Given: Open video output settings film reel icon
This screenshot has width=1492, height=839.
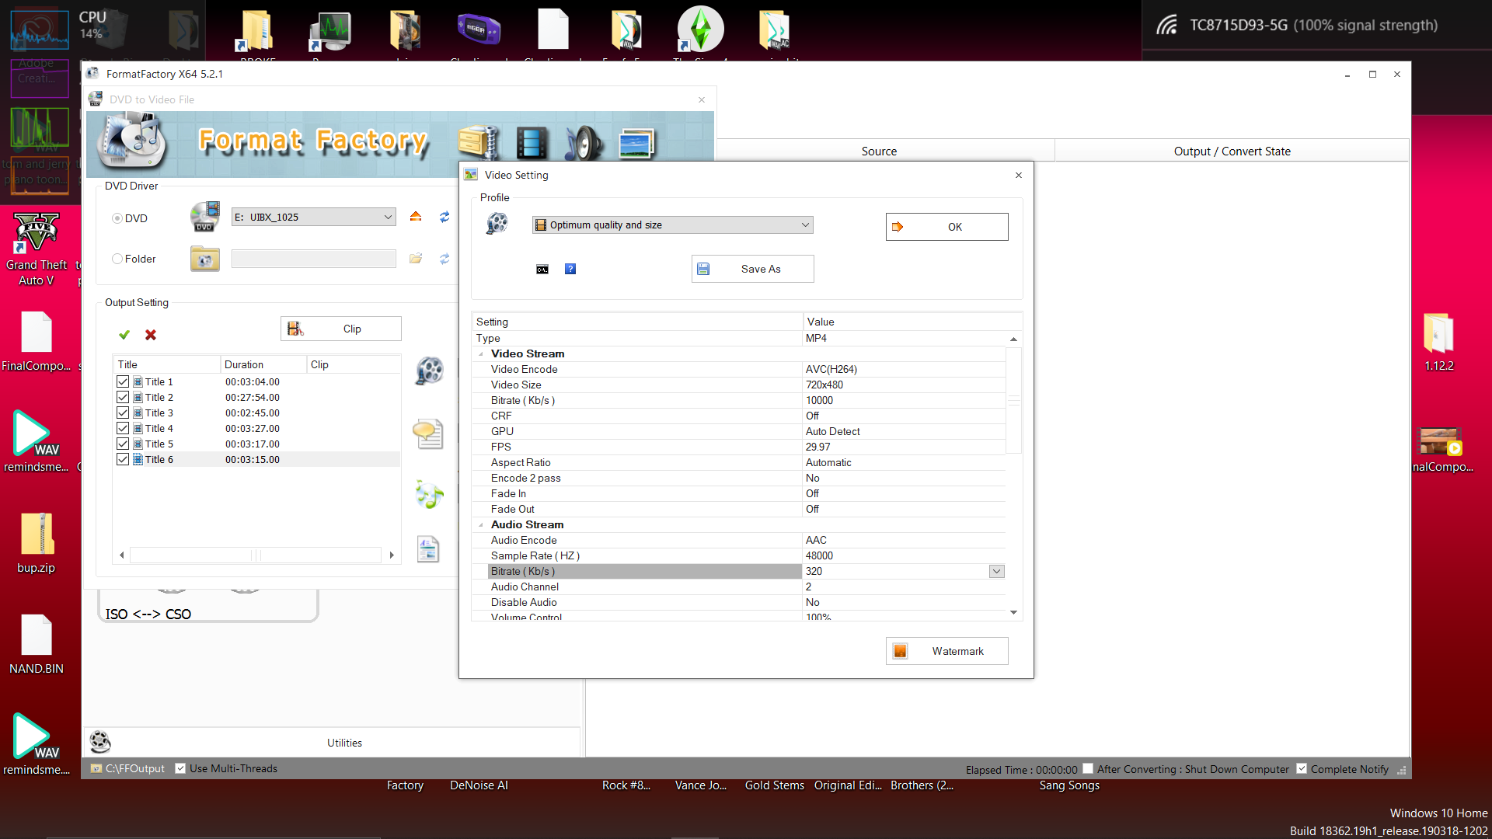Looking at the screenshot, I should [x=429, y=371].
